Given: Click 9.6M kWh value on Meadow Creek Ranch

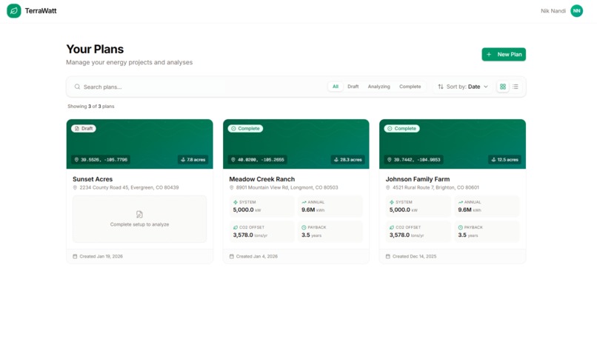Looking at the screenshot, I should point(313,210).
